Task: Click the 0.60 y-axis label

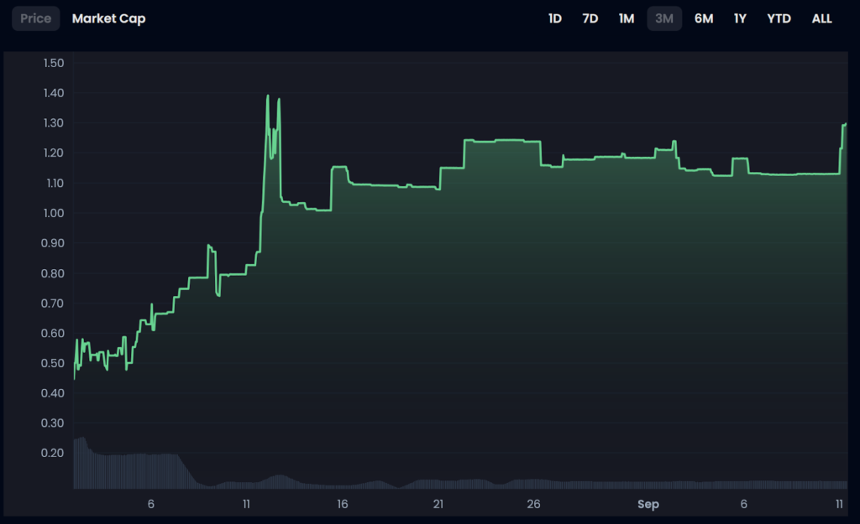Action: click(x=53, y=333)
